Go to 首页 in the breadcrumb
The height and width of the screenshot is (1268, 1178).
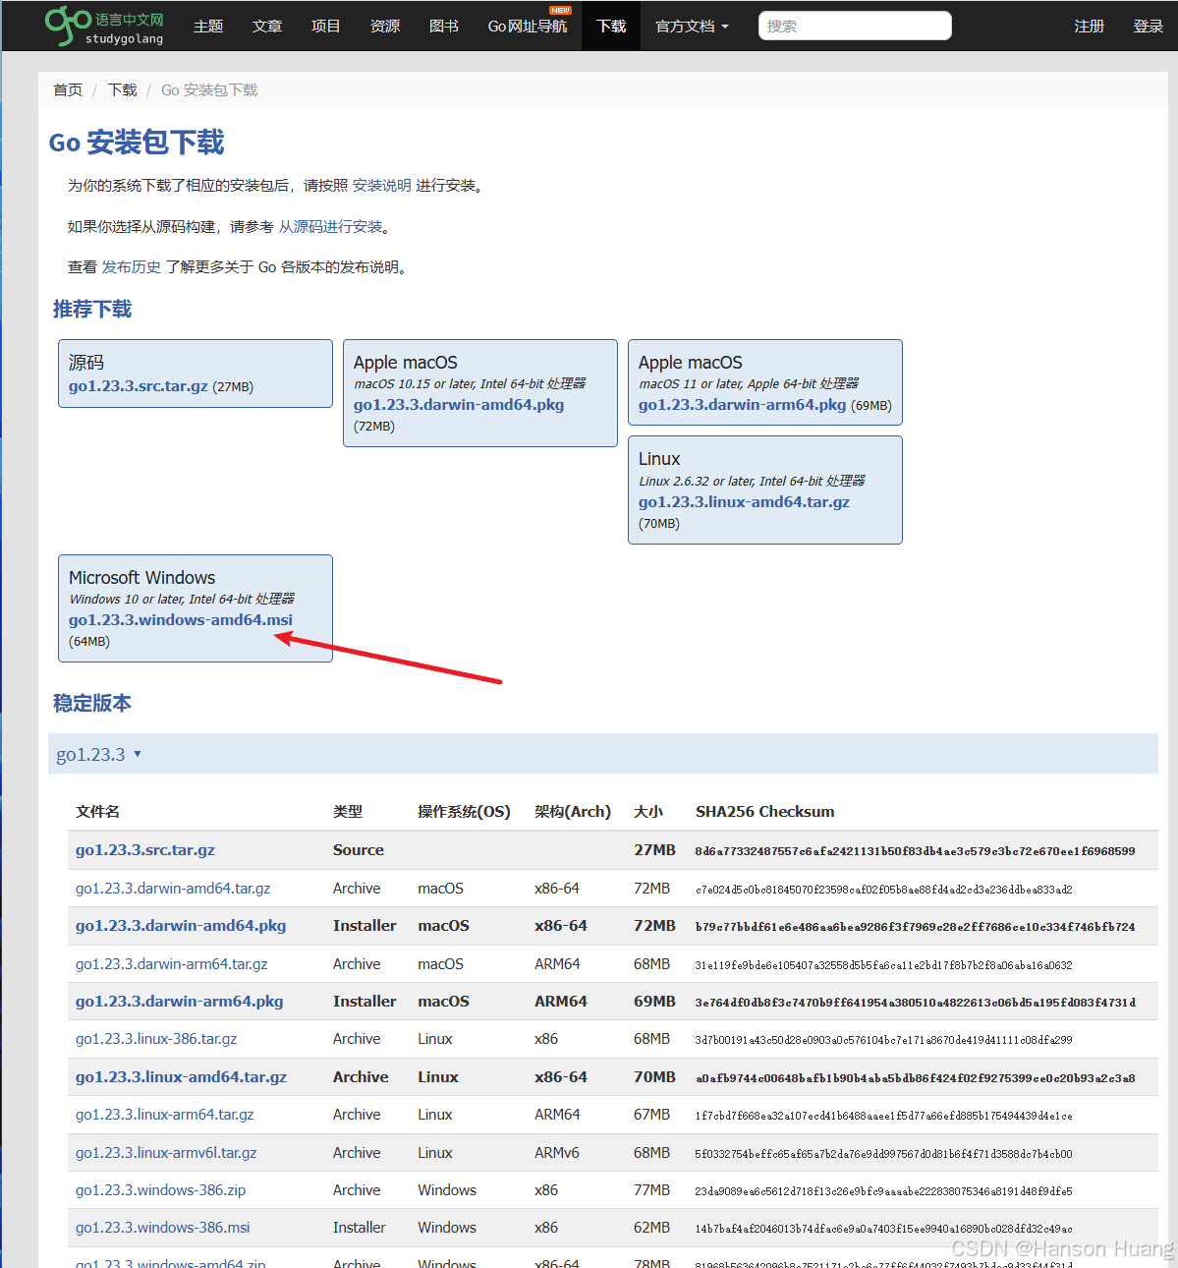tap(68, 90)
